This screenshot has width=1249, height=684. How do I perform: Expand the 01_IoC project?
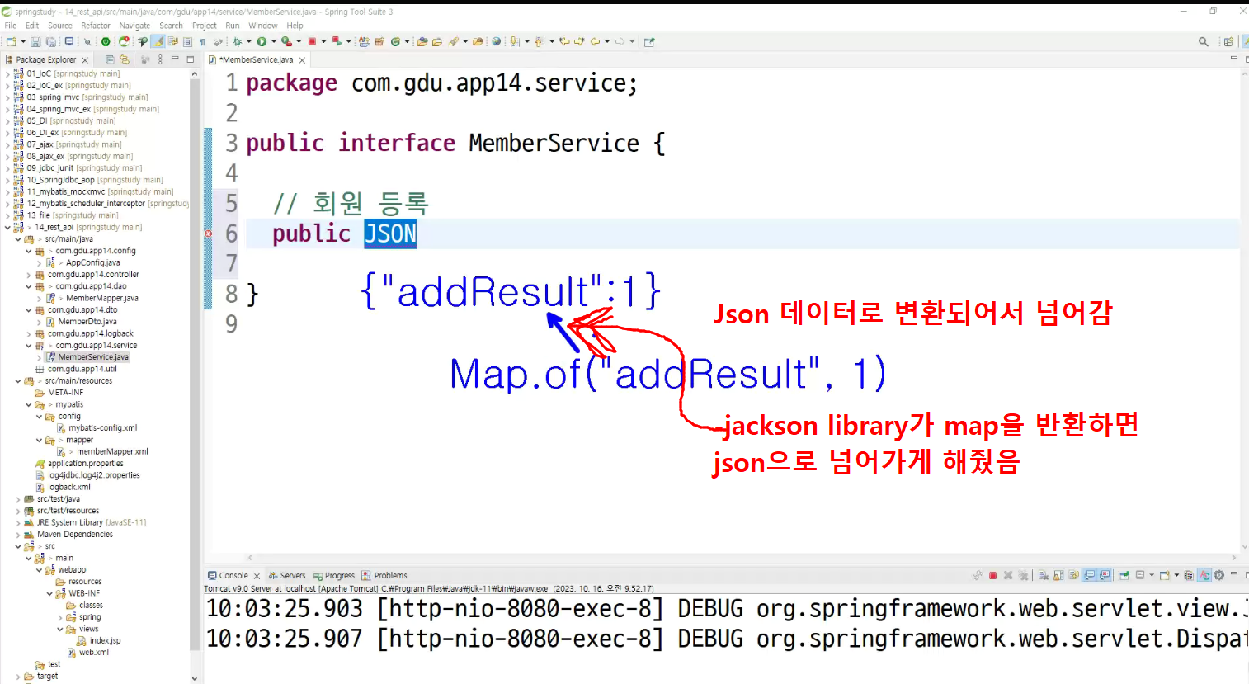tap(7, 73)
